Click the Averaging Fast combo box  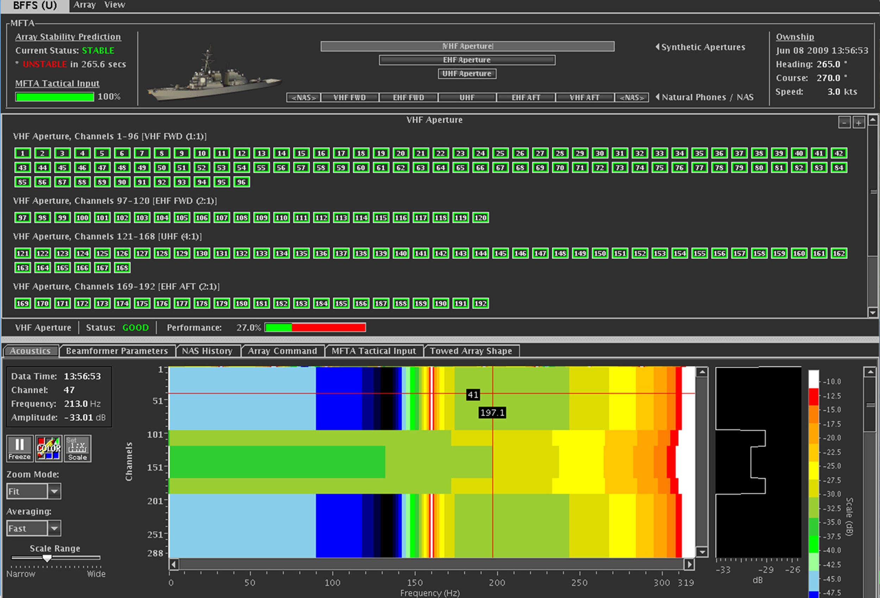tap(33, 528)
